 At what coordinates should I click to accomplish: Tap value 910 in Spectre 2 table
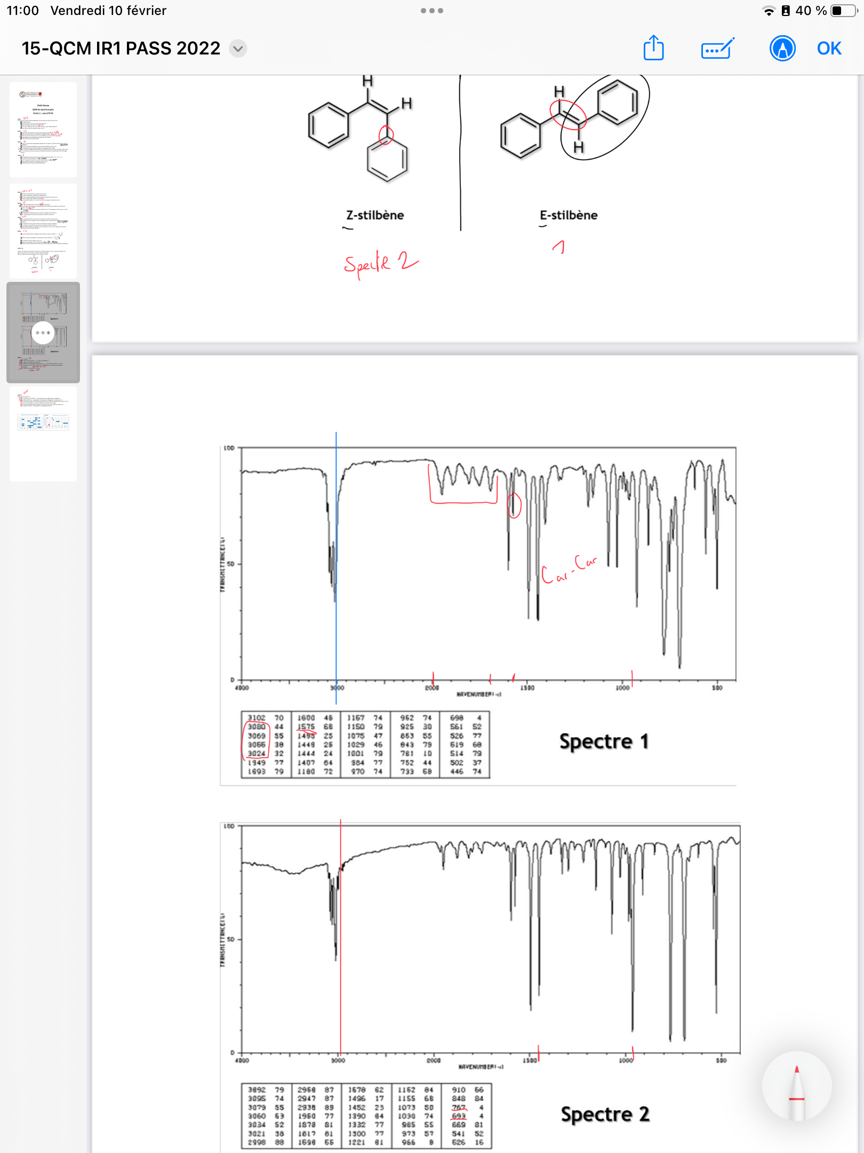click(458, 1089)
